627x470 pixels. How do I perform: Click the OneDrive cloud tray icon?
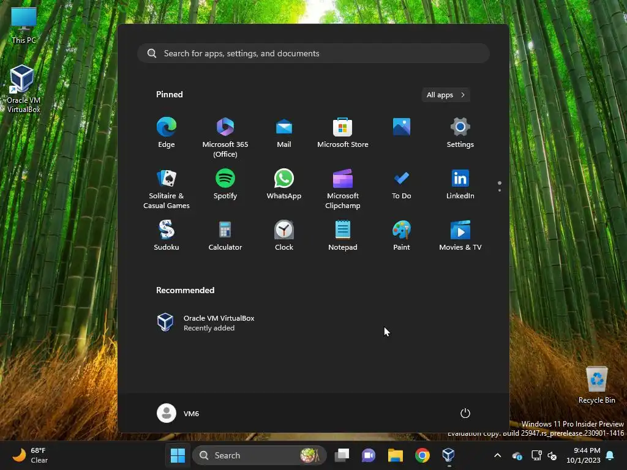(x=517, y=455)
